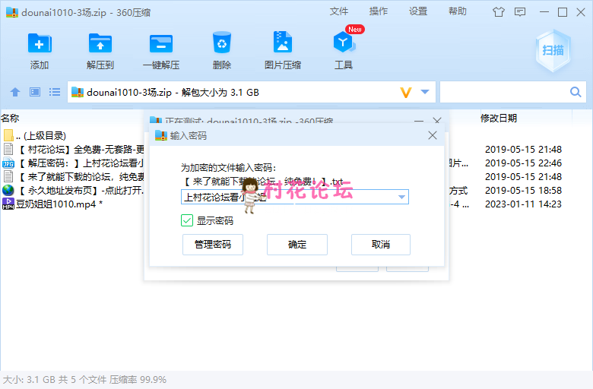Open the 文件 menu
The height and width of the screenshot is (389, 593).
(x=339, y=11)
